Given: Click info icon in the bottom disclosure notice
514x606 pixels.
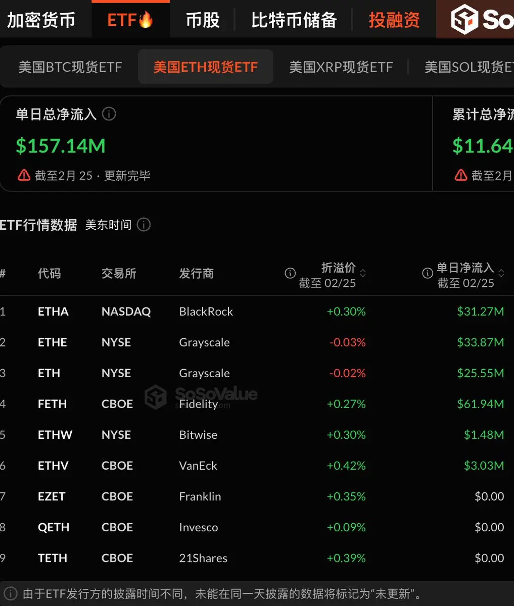Looking at the screenshot, I should click(x=11, y=593).
